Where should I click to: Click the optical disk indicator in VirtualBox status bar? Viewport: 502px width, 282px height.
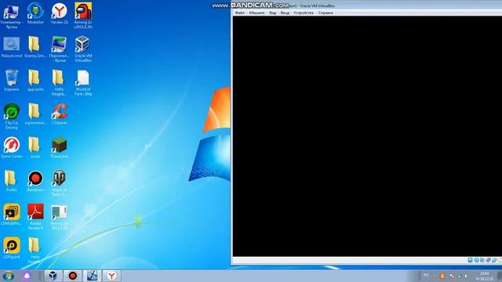tap(476, 260)
